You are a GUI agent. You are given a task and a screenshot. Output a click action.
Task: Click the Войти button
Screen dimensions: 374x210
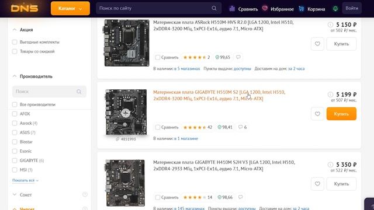click(352, 8)
